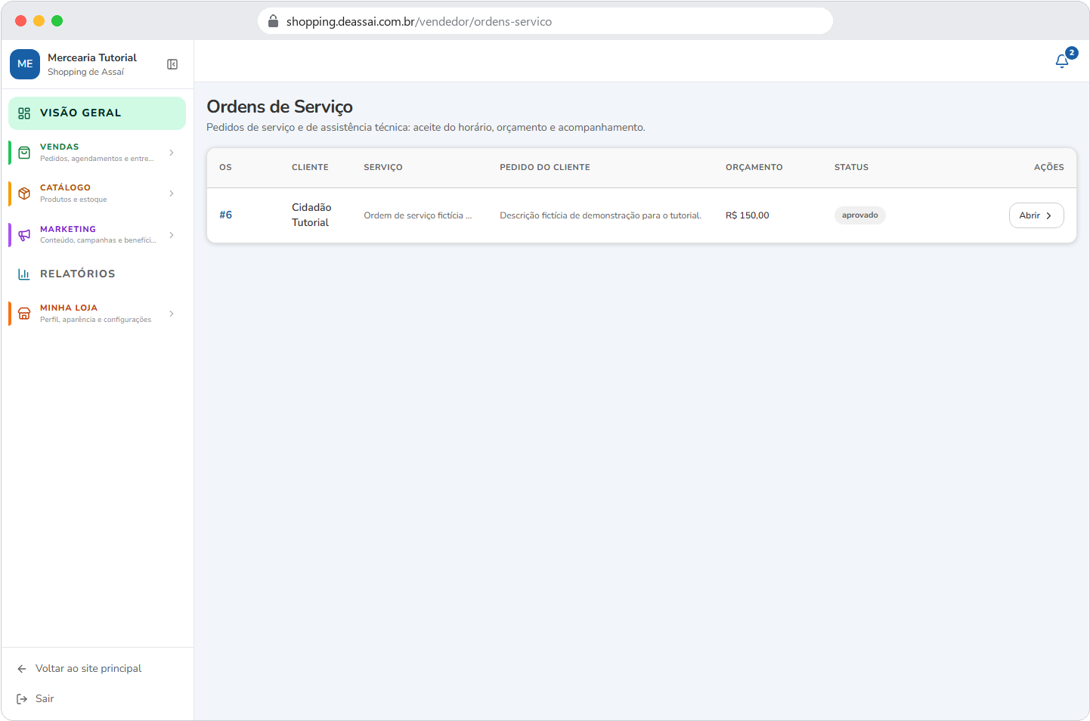
Task: Click the Visão Geral grid icon
Action: [x=24, y=113]
